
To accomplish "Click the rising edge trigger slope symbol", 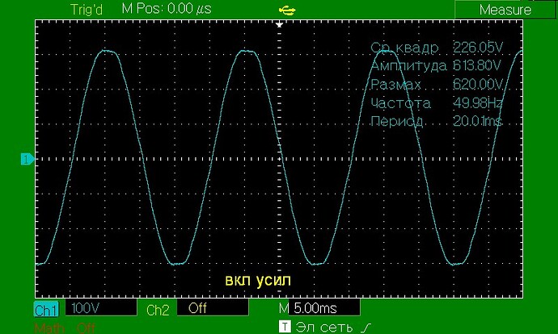I will (x=368, y=327).
